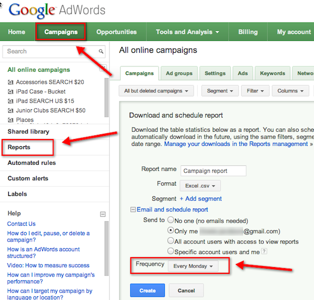Screen dimensions: 314x300
Task: Select iPad Case - Bucket campaign
Action: pos(41,91)
